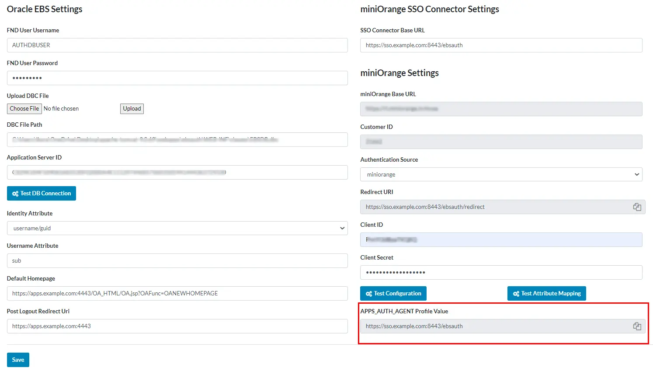This screenshot has height=371, width=653.
Task: Select the Client Secret field
Action: [501, 272]
